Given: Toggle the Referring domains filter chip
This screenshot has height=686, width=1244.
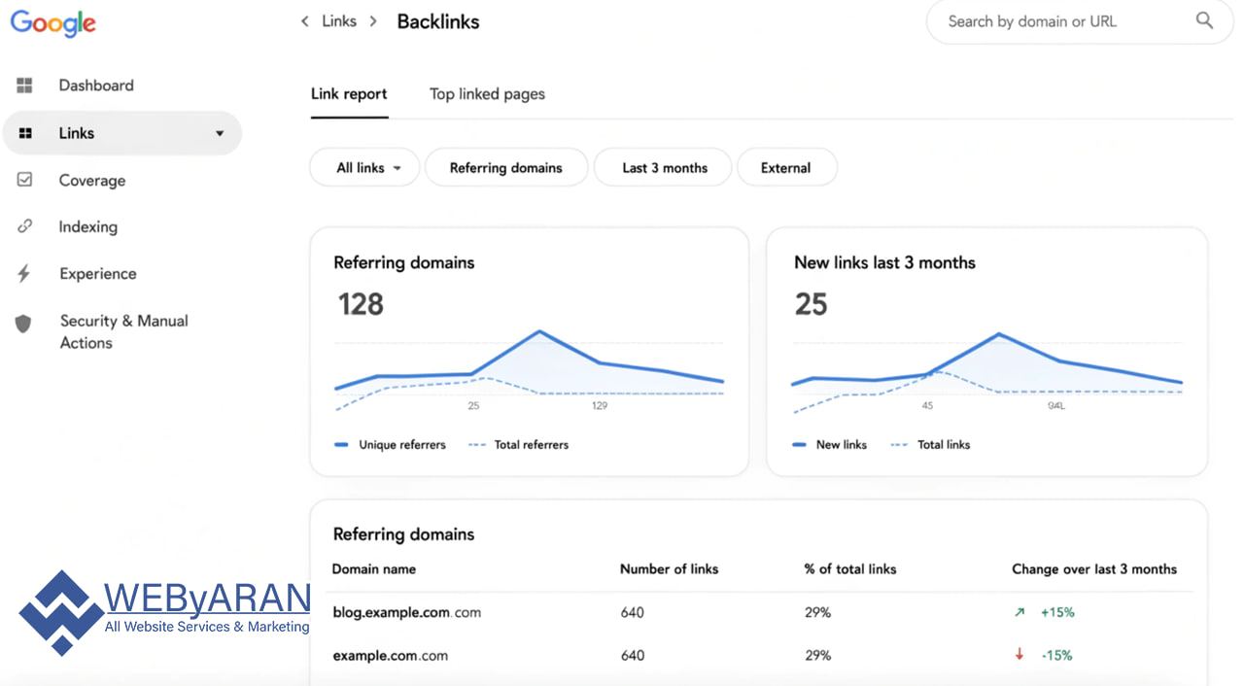Looking at the screenshot, I should point(505,167).
